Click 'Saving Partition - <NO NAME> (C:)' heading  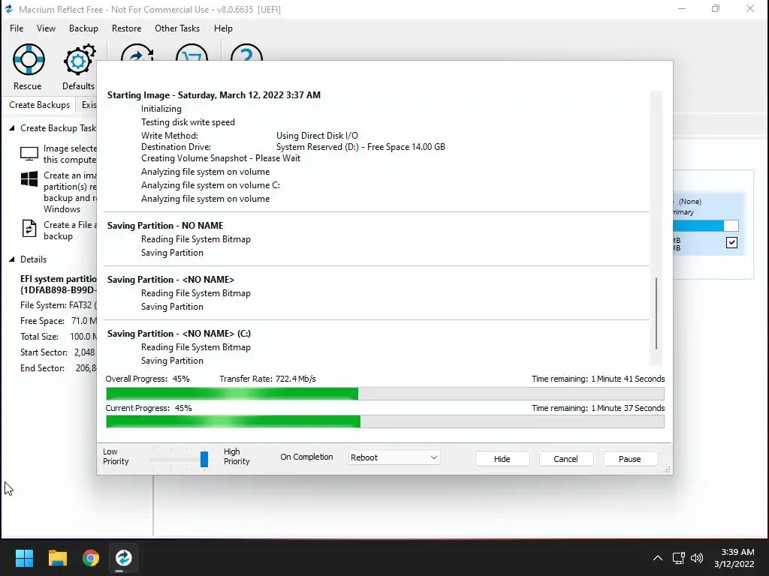click(179, 334)
